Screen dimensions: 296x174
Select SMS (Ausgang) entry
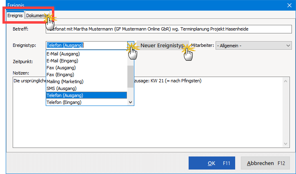pyautogui.click(x=87, y=88)
